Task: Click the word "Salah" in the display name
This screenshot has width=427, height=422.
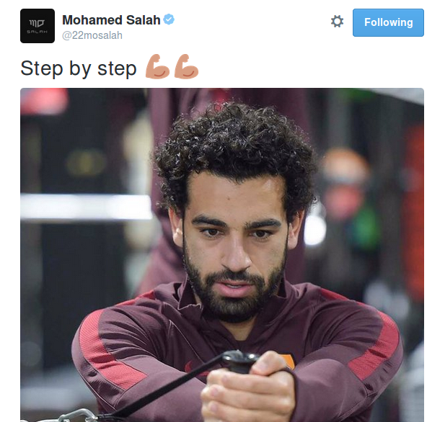Action: pos(144,20)
